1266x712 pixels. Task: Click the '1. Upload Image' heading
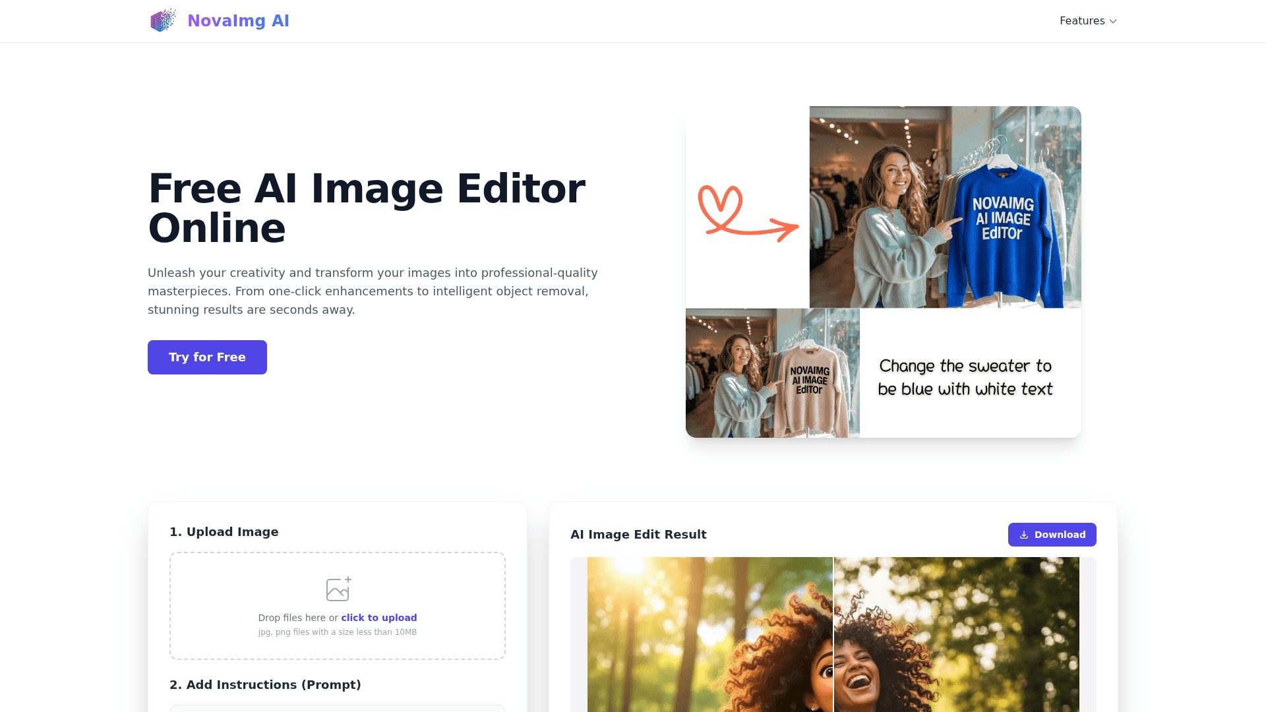coord(224,532)
